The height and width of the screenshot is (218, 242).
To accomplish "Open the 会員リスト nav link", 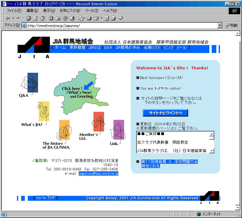I will (x=152, y=48).
